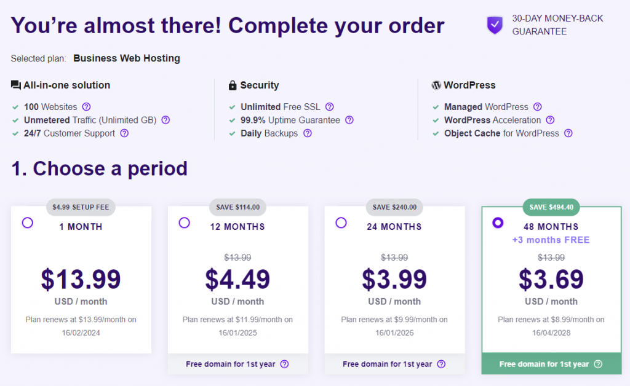Click 99.9% Uptime Guarantee question icon

[349, 120]
